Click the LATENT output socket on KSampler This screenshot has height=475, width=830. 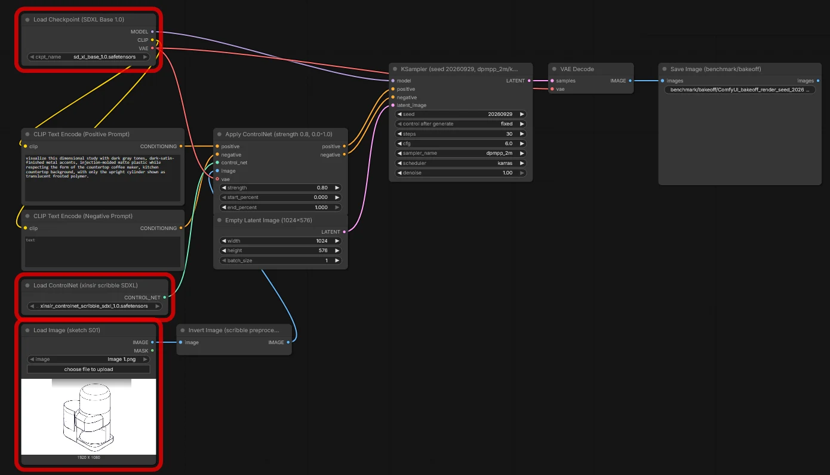pyautogui.click(x=529, y=81)
